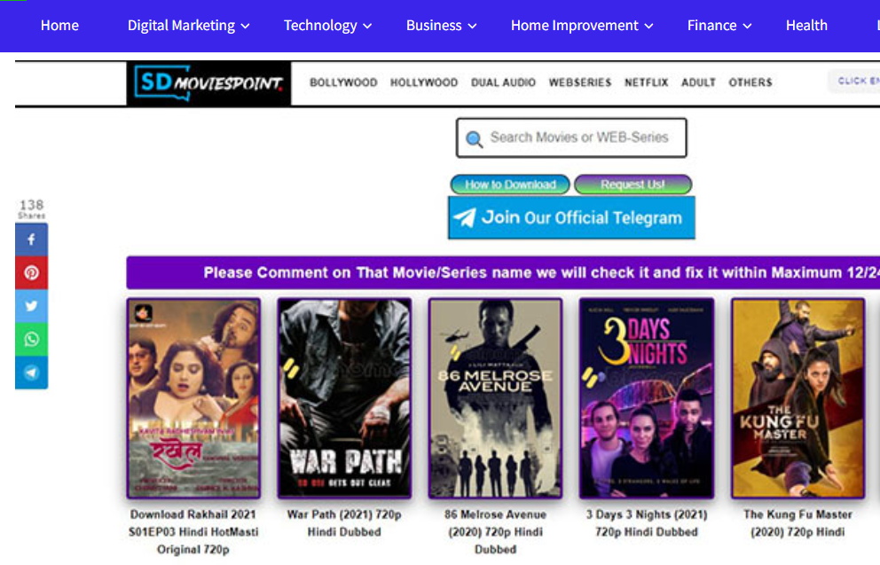The image size is (880, 565).
Task: Open the Rakhail movie poster
Action: [193, 398]
